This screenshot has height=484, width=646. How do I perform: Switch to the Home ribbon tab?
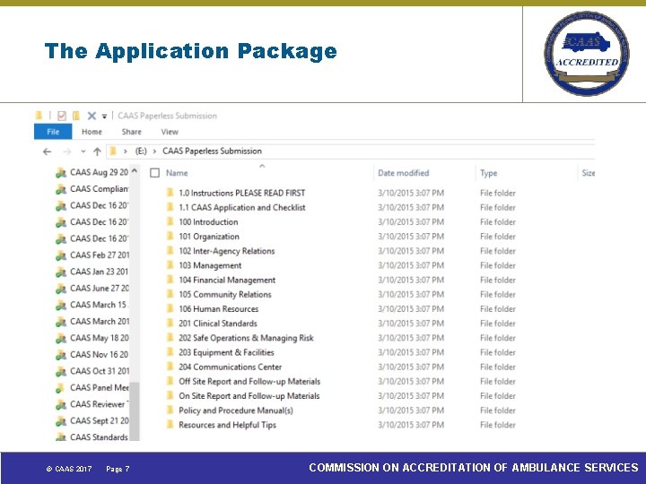[x=92, y=132]
